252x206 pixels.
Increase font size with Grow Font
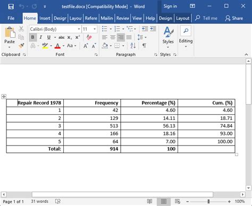86,46
